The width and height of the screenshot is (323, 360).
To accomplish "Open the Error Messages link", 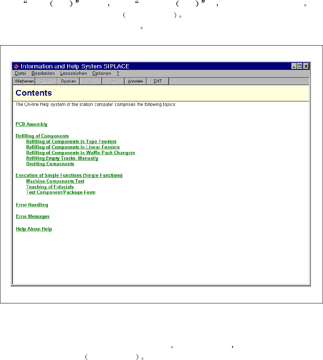I will tap(33, 216).
